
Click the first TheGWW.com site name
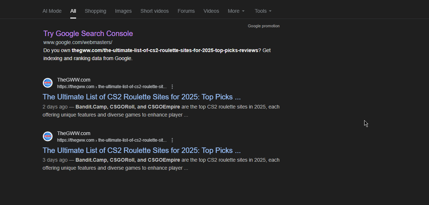click(x=74, y=80)
